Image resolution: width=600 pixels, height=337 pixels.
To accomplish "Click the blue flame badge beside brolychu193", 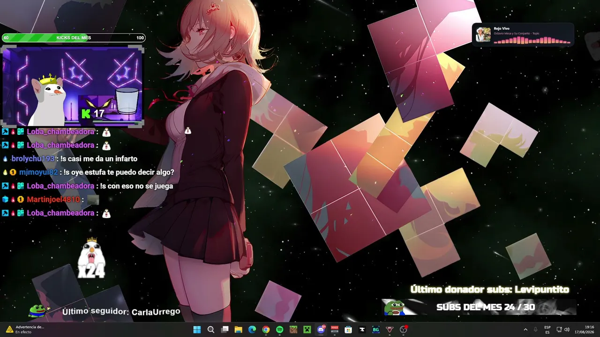I will pos(5,159).
